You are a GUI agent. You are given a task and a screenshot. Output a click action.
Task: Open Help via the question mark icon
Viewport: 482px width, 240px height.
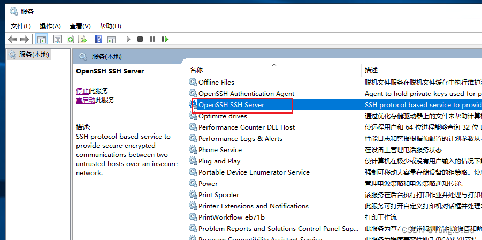[x=98, y=39]
